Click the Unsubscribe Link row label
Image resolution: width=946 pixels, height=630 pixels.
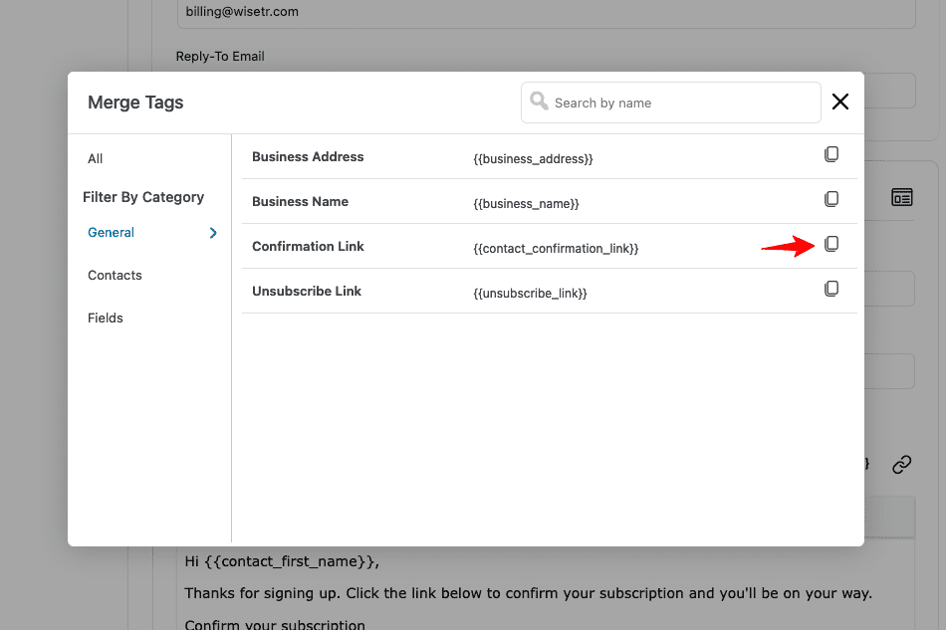click(x=307, y=291)
